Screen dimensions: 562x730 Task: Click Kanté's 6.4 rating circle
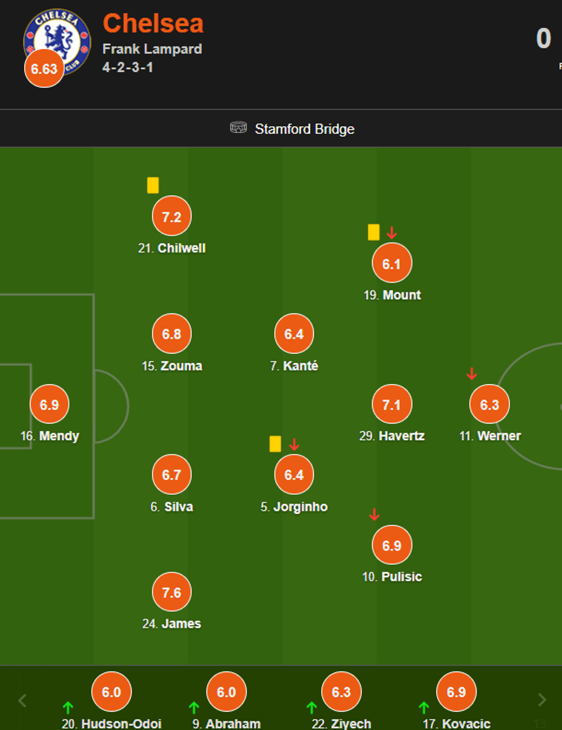(x=294, y=334)
